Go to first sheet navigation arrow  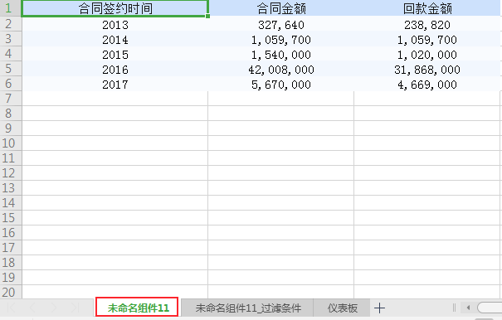point(12,308)
